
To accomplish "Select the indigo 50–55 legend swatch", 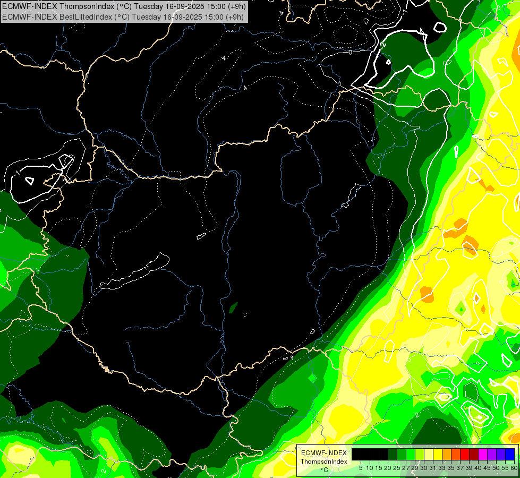I will click(x=501, y=454).
